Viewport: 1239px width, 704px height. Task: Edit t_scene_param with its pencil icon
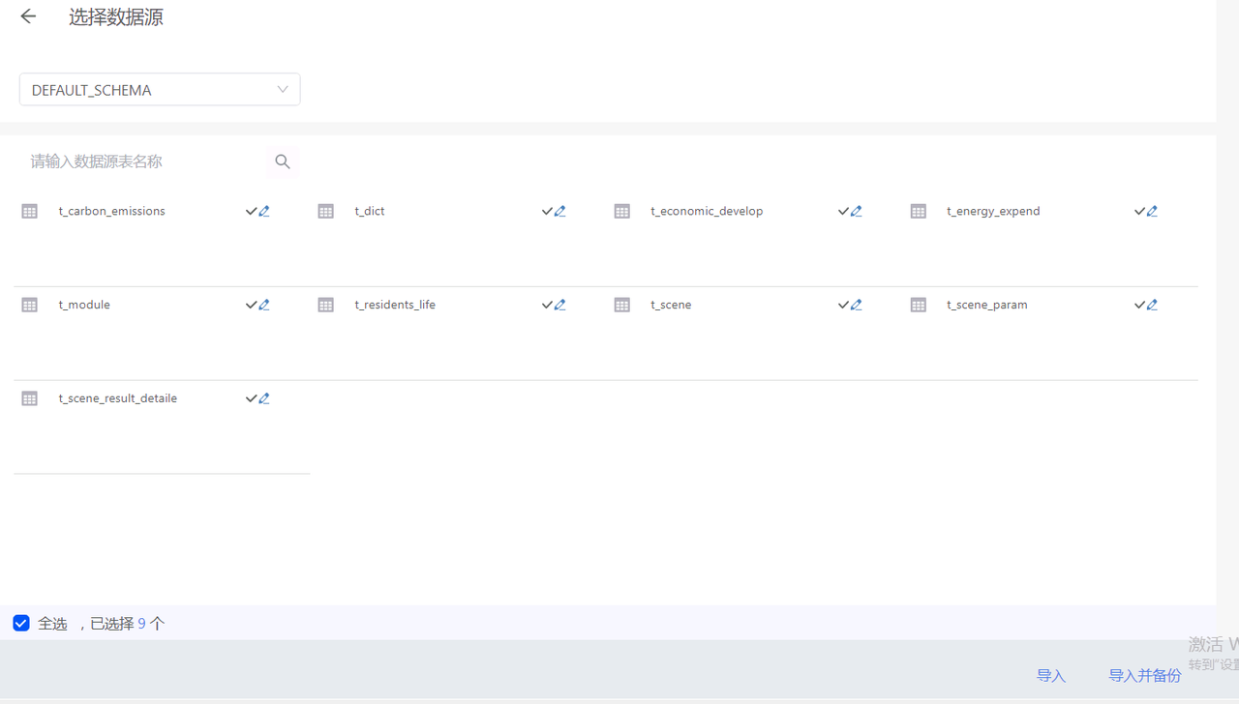click(1153, 305)
